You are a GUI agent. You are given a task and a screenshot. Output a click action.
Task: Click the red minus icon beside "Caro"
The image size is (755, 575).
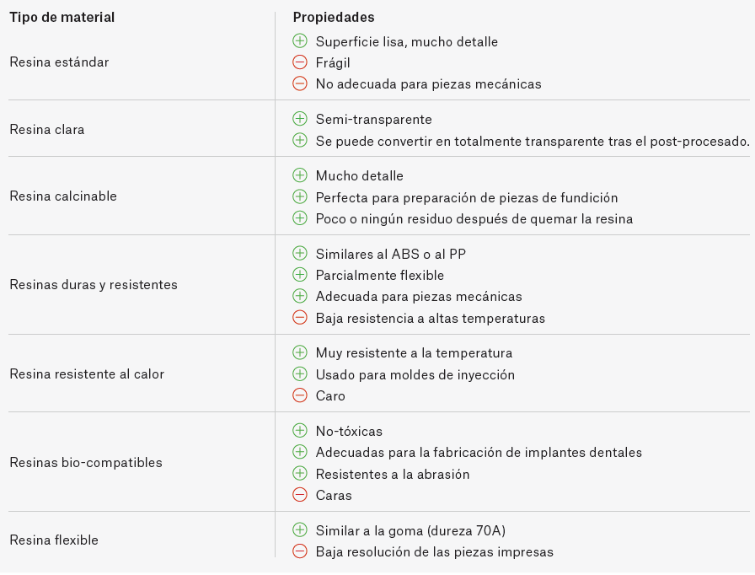(x=299, y=395)
